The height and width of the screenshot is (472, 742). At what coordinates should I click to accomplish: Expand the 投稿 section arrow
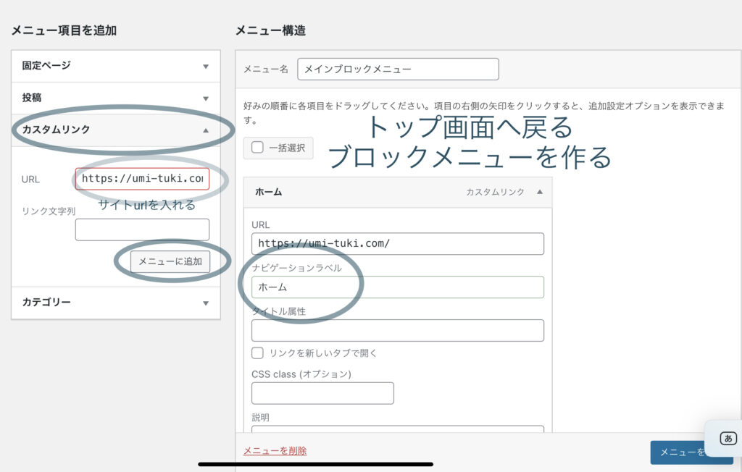(206, 98)
